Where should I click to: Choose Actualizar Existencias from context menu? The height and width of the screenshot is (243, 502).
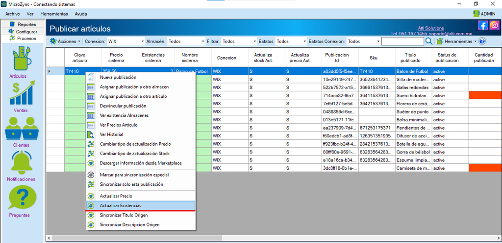pos(141,206)
